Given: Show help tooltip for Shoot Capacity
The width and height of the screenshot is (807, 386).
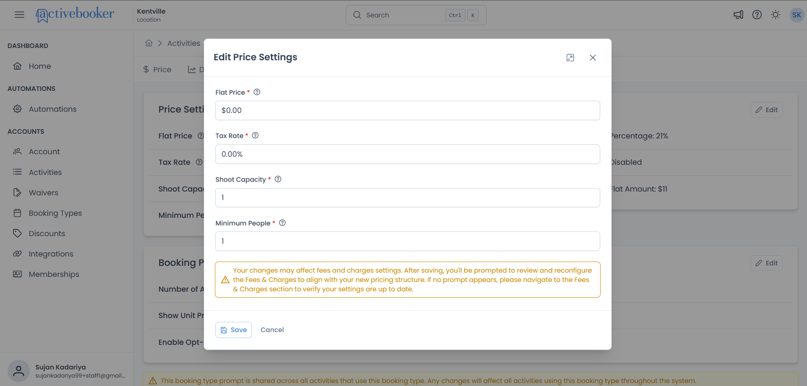Looking at the screenshot, I should tap(278, 179).
